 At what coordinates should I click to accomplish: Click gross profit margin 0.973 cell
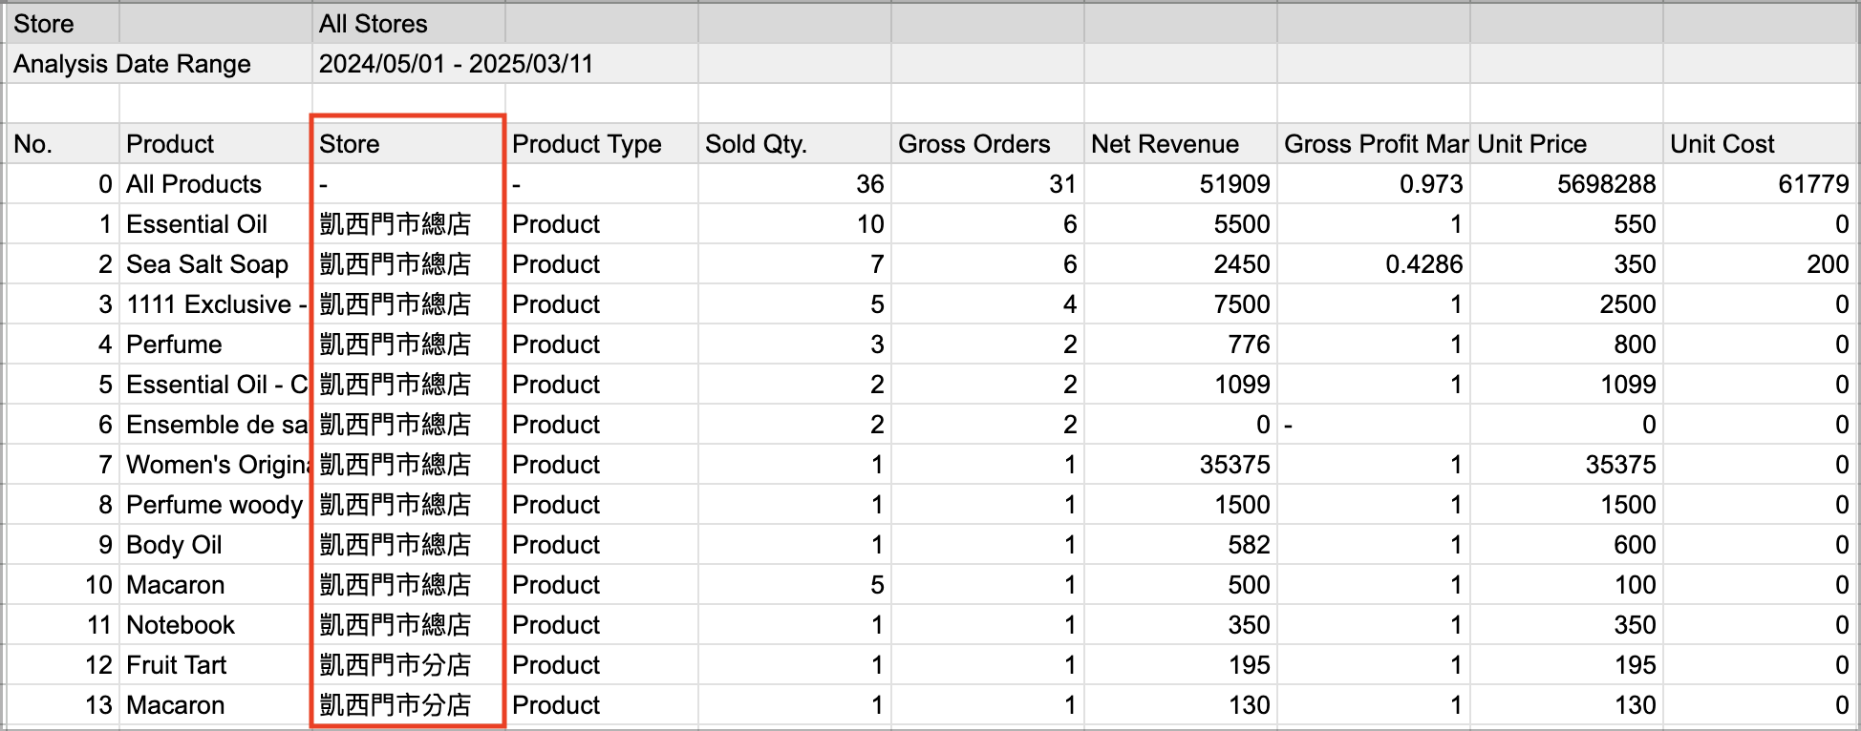tap(1374, 184)
